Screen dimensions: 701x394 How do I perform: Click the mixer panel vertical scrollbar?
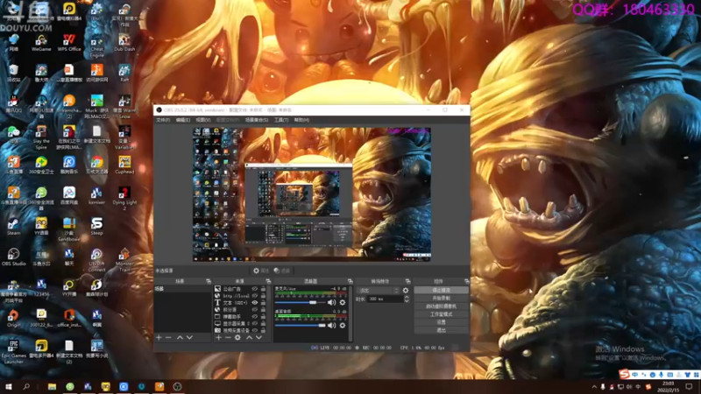[x=350, y=313]
